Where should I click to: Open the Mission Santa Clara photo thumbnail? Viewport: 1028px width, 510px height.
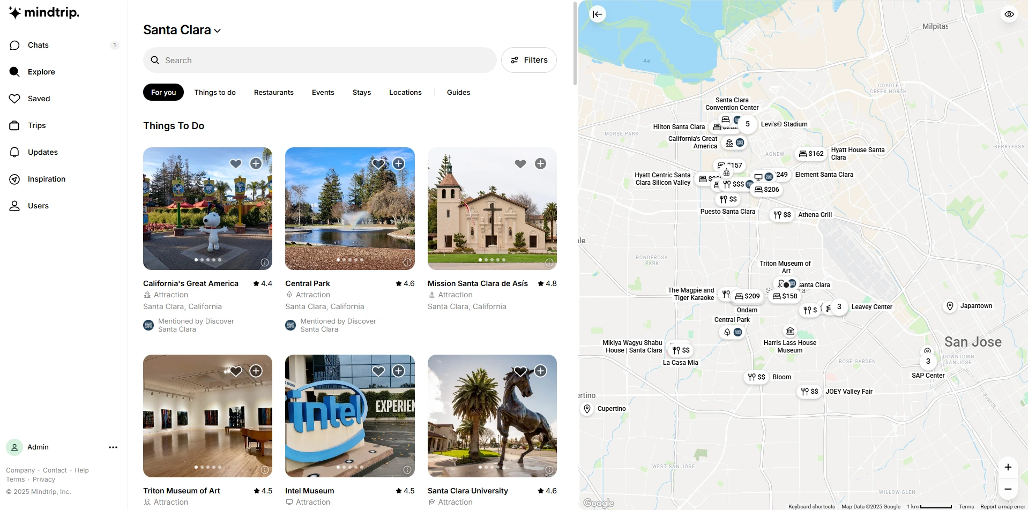492,209
